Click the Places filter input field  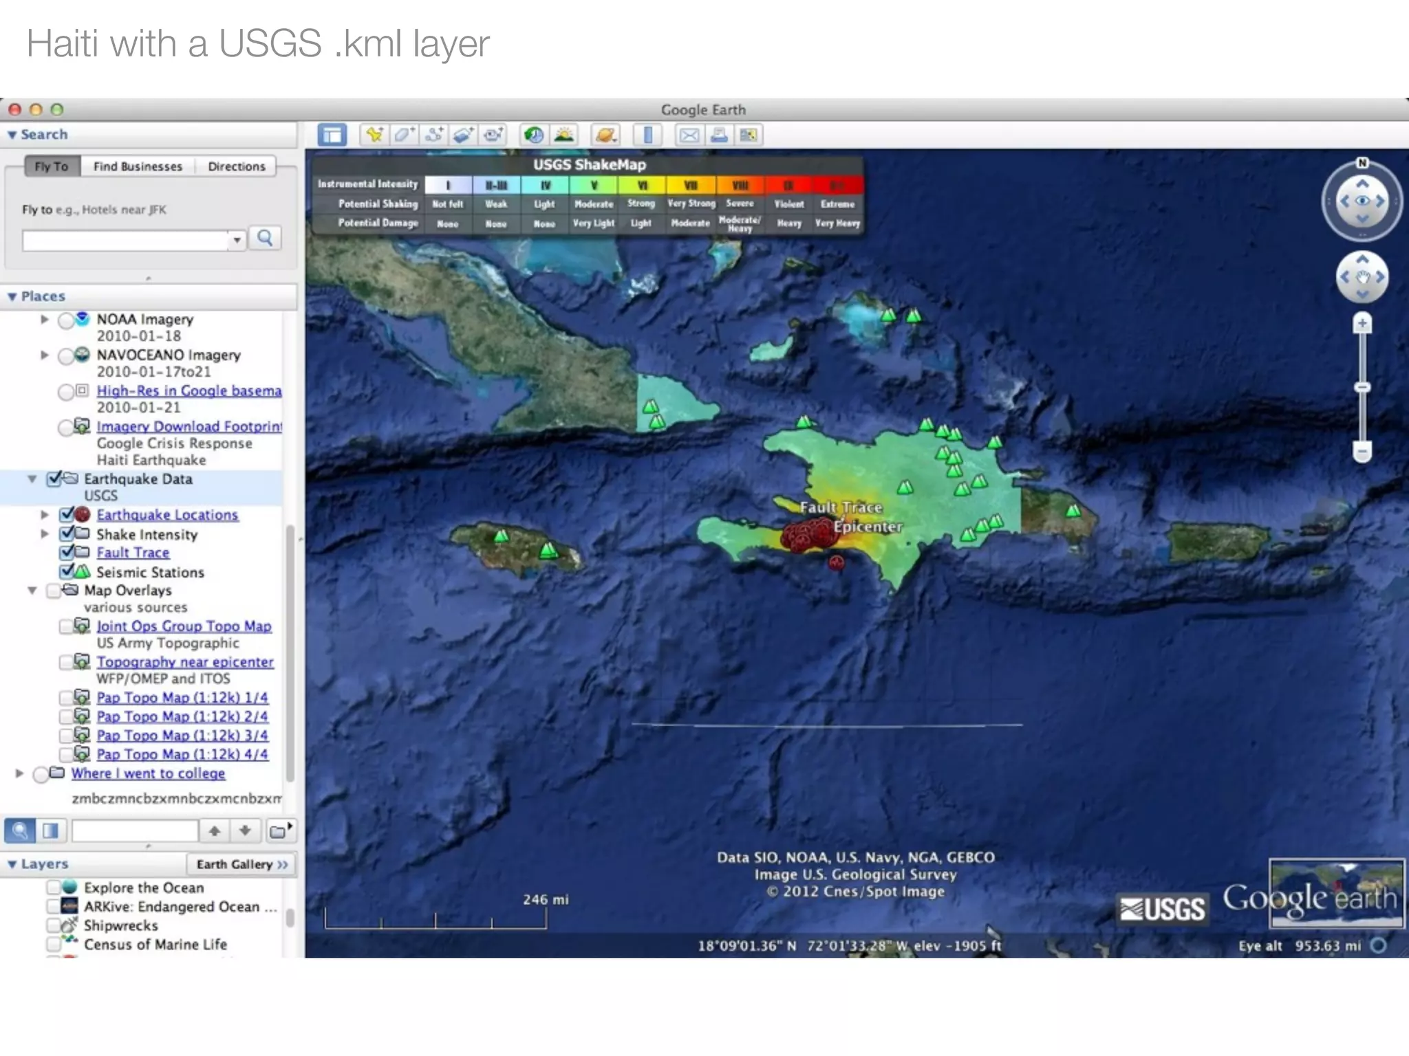135,830
